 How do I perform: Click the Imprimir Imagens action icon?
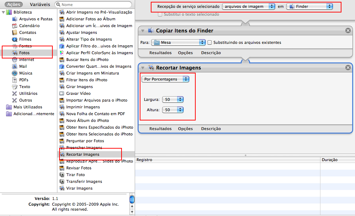click(62, 107)
